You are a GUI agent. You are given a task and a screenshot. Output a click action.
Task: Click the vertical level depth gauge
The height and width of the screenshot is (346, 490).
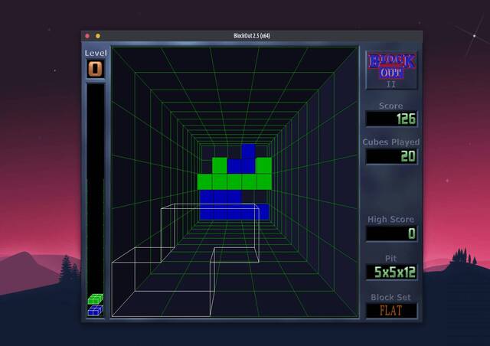95,200
